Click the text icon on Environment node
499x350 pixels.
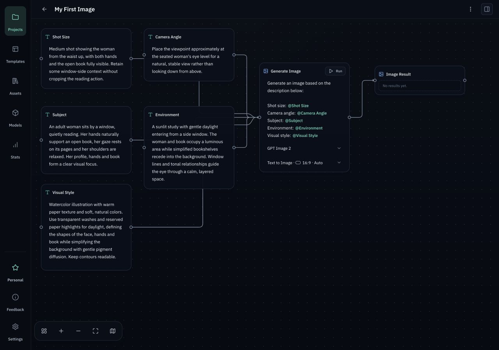click(150, 115)
